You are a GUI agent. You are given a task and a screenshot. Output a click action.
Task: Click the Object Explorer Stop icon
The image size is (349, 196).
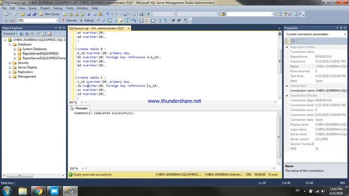[33, 34]
